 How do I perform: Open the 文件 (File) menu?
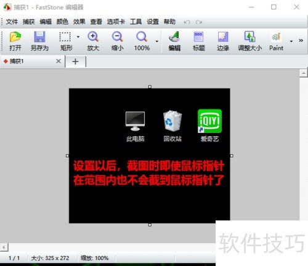click(12, 22)
